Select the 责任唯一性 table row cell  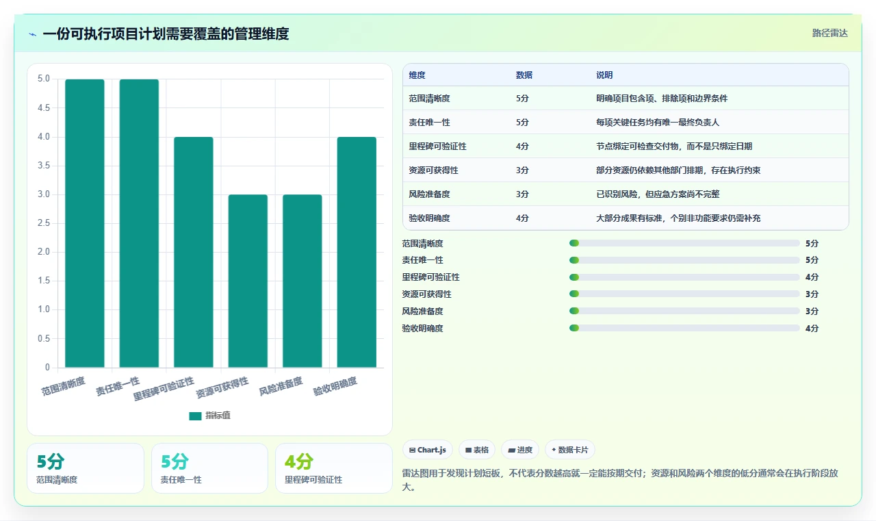coord(430,123)
